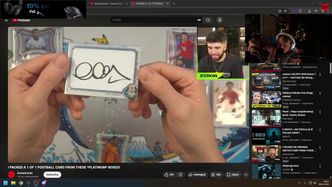Open File Explorer from taskbar

point(13,183)
